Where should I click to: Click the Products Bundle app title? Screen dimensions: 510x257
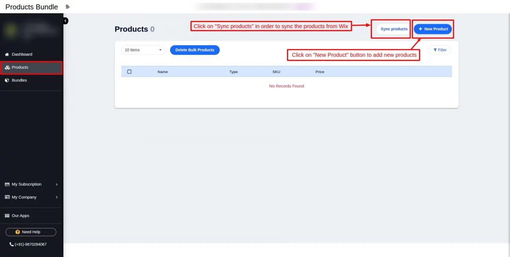[x=32, y=7]
